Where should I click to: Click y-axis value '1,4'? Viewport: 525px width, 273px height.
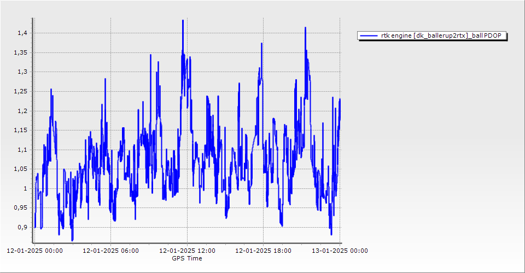[x=22, y=33]
